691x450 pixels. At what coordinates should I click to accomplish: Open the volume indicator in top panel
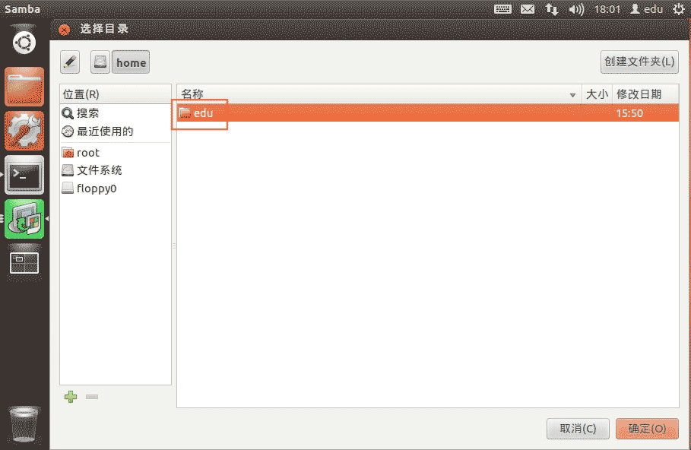(x=576, y=9)
